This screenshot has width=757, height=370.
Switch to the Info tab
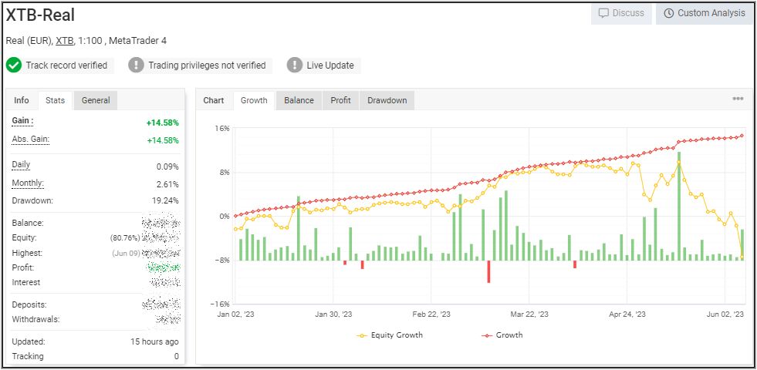(x=22, y=100)
